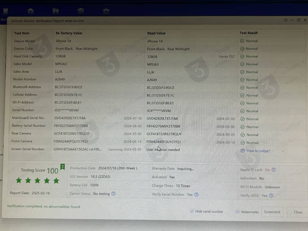Click help icon next to Apple ID Lock
Image resolution: width=308 pixels, height=231 pixels.
pyautogui.click(x=274, y=169)
